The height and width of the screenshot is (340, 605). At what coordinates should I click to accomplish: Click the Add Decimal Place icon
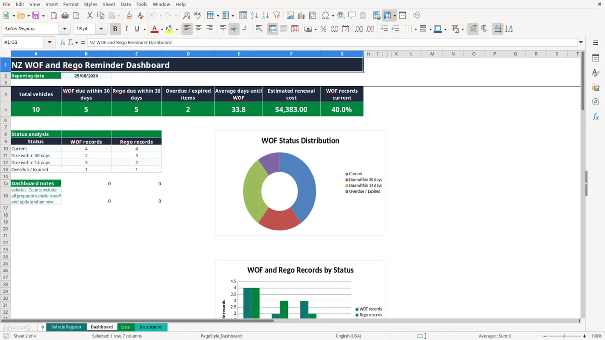(x=359, y=29)
